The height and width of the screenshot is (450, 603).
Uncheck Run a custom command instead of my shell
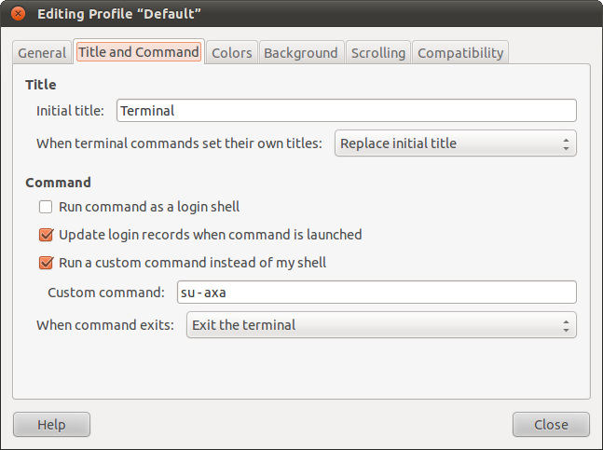pyautogui.click(x=46, y=263)
